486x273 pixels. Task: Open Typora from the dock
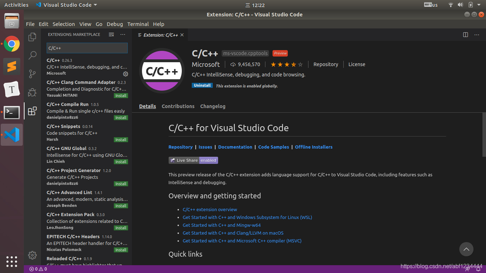pos(12,90)
